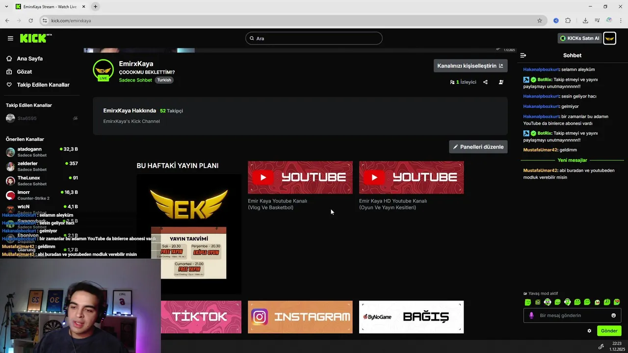Open the imorr Counter-Strike 2 channel
Screen dimensions: 628x353
click(x=42, y=195)
